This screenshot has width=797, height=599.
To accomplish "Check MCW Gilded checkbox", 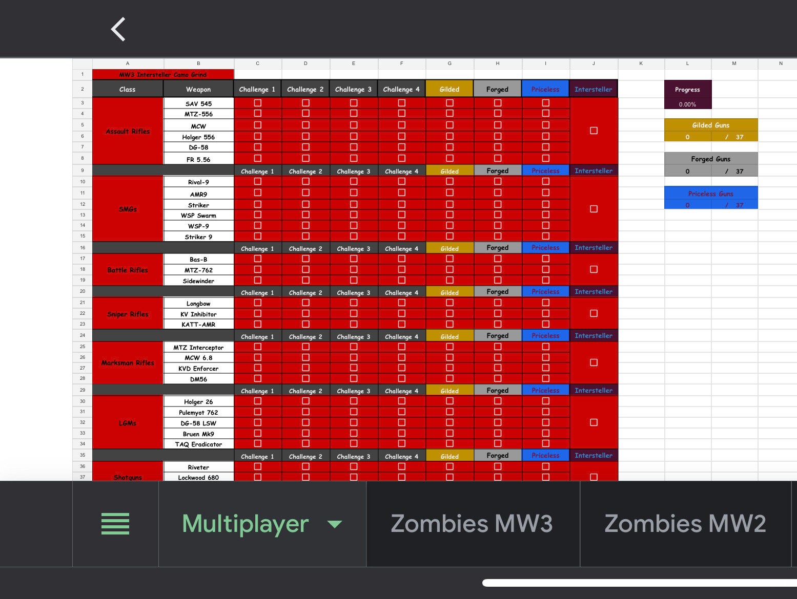I will (450, 125).
